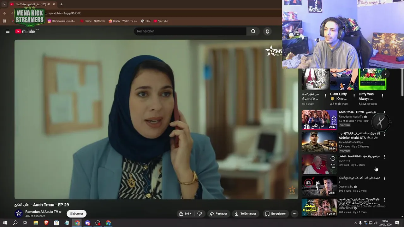The height and width of the screenshot is (227, 404).
Task: Click the address bar URL
Action: click(63, 13)
